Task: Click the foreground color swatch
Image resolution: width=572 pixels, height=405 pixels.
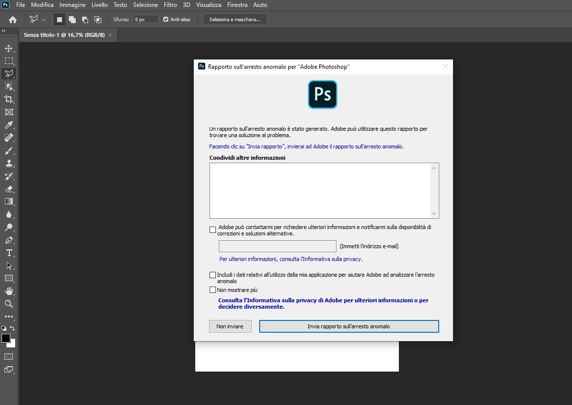Action: pyautogui.click(x=5, y=338)
